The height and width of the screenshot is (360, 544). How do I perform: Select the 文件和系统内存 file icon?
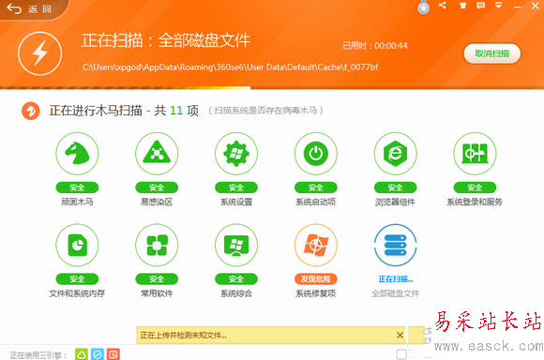coord(77,246)
